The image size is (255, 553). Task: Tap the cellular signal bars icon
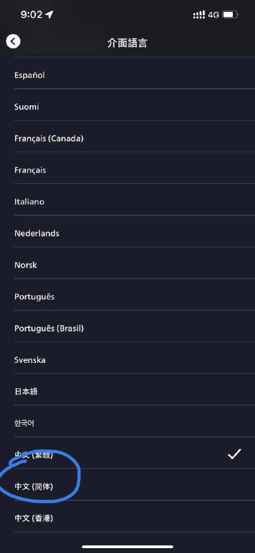click(x=199, y=15)
